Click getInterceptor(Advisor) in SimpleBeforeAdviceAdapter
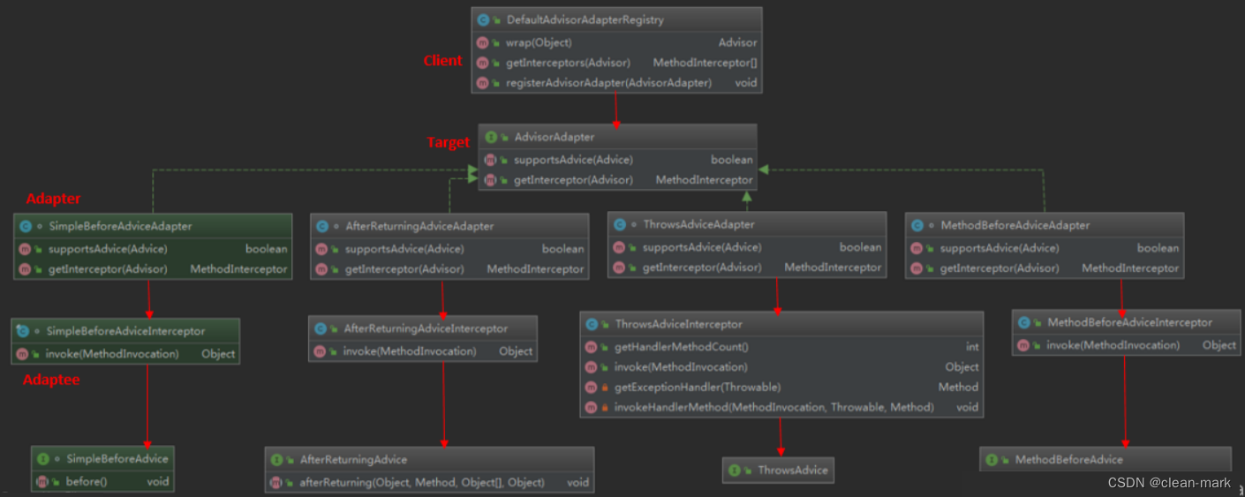Viewport: 1245px width, 497px height. (107, 269)
